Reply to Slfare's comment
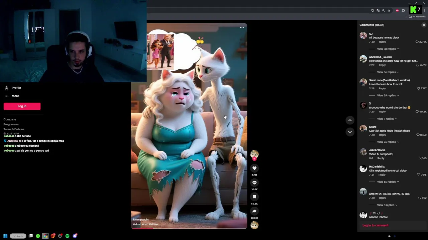The width and height of the screenshot is (428, 240). [x=382, y=135]
